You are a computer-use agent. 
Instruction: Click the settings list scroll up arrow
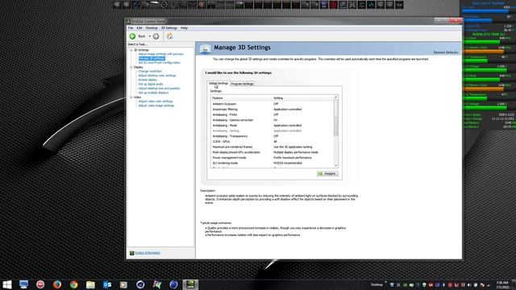[336, 97]
